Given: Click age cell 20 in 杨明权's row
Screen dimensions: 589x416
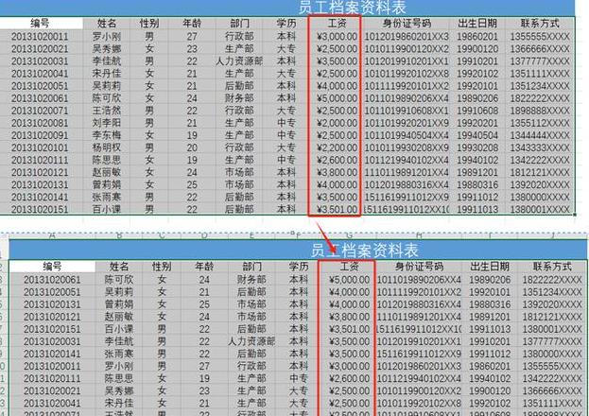Looking at the screenshot, I should [x=192, y=147].
